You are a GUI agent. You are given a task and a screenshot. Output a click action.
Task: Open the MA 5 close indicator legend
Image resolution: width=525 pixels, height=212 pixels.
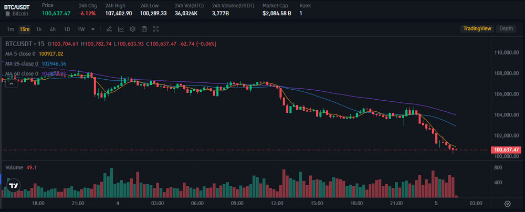[x=20, y=54]
